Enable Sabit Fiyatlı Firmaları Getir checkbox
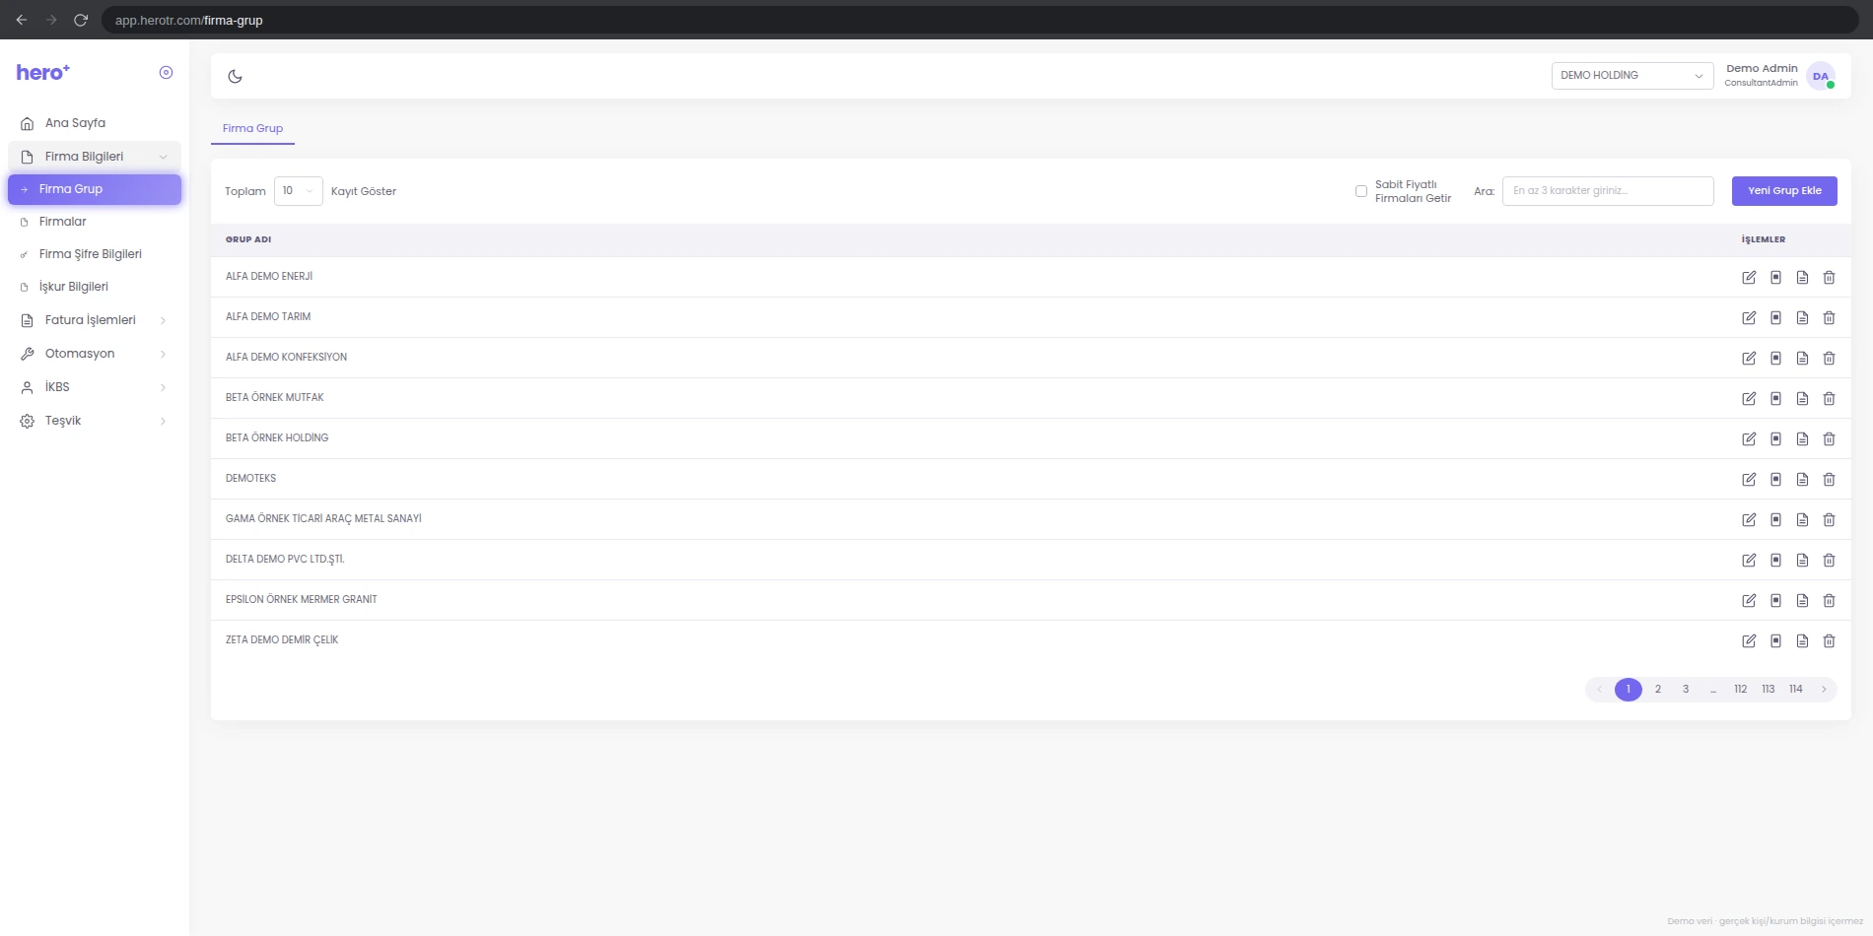 click(x=1361, y=191)
